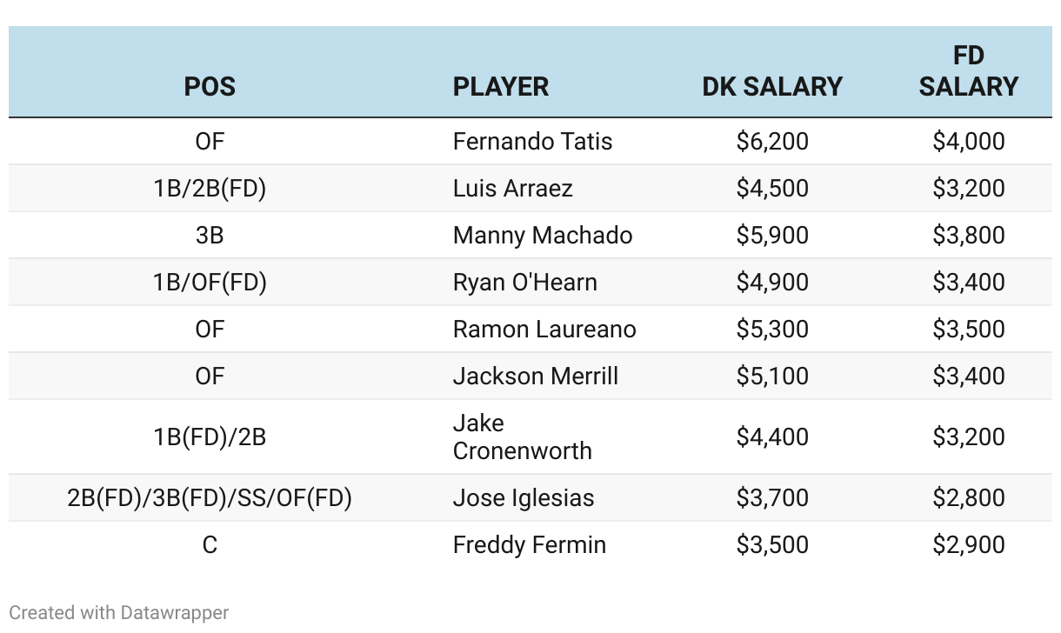
Task: Select the Luis Arraez player name
Action: pos(512,189)
